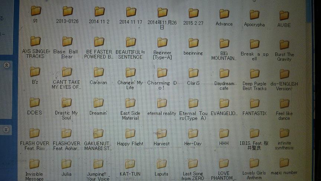The image size is (321, 181).
Task: Open the Harvest folder
Action: (x=162, y=133)
